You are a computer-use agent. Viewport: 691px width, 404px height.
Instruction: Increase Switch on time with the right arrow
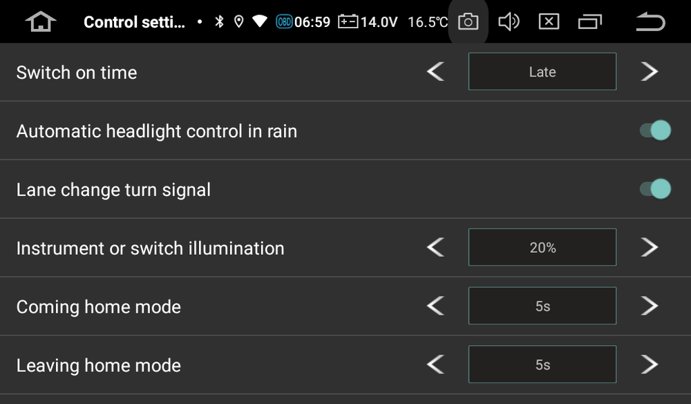651,71
